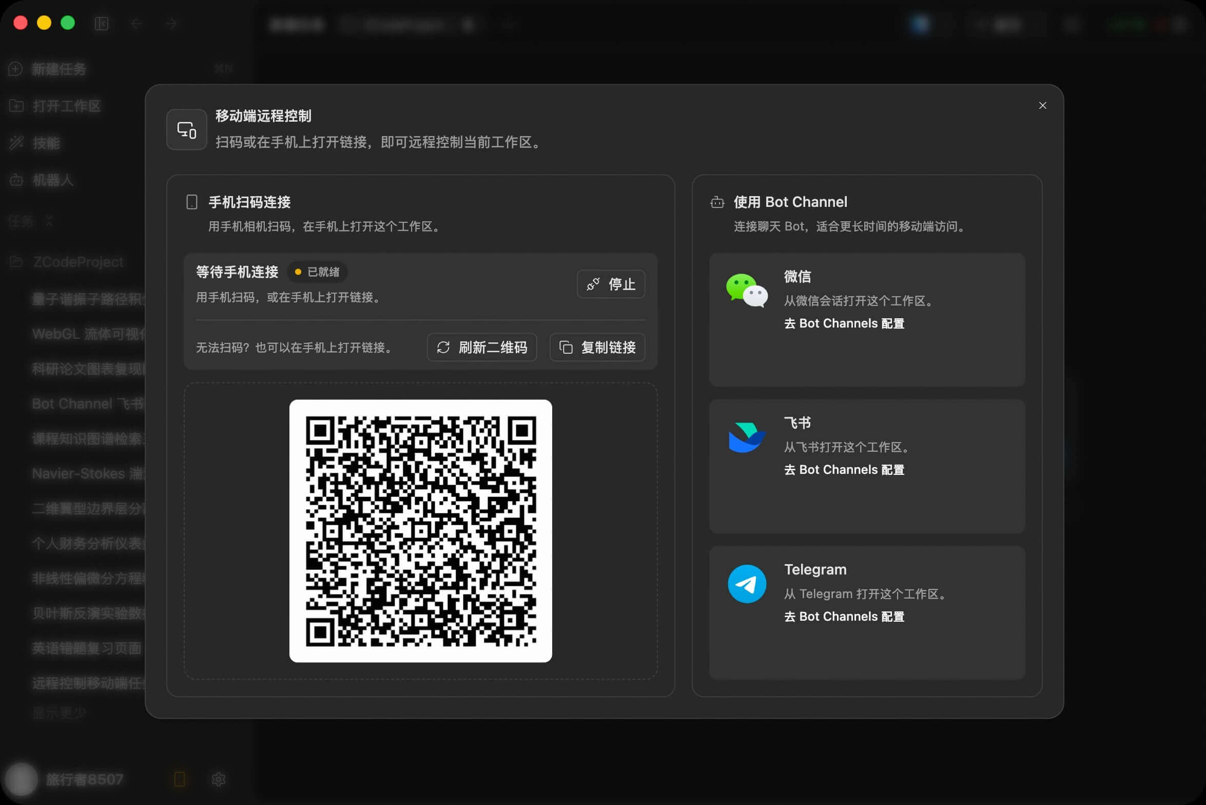
Task: Click the WeChat logo icon
Action: pyautogui.click(x=747, y=291)
